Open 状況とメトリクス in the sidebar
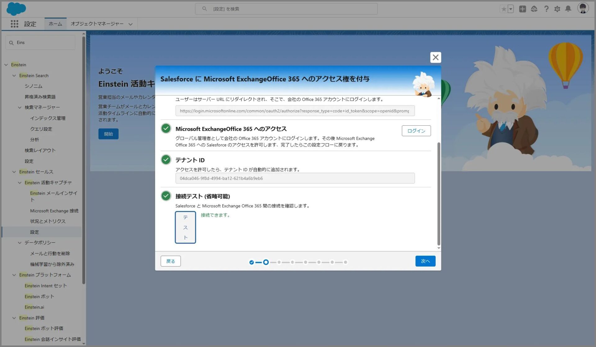This screenshot has width=596, height=347. pos(48,221)
